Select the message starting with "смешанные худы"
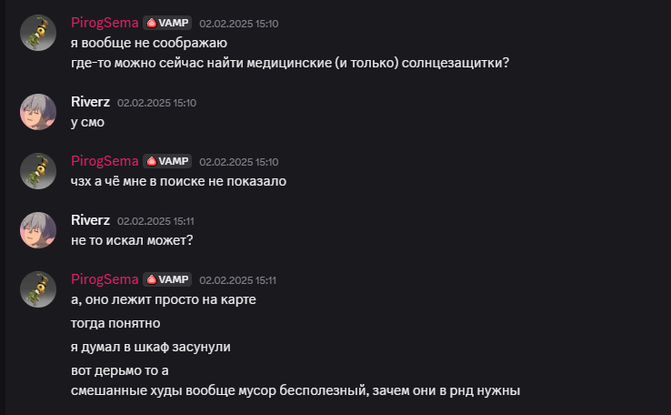 (x=295, y=390)
